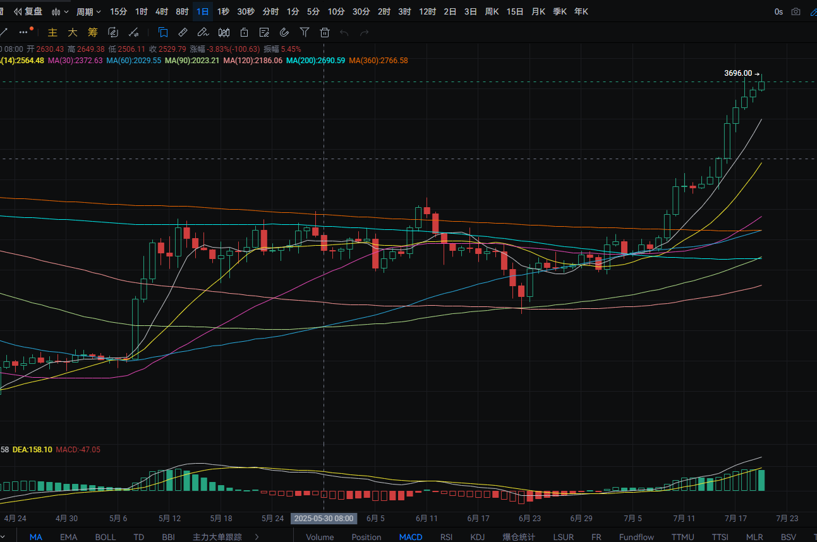This screenshot has width=817, height=542.
Task: Expand the candlestick chart type dropdown
Action: pyautogui.click(x=60, y=11)
